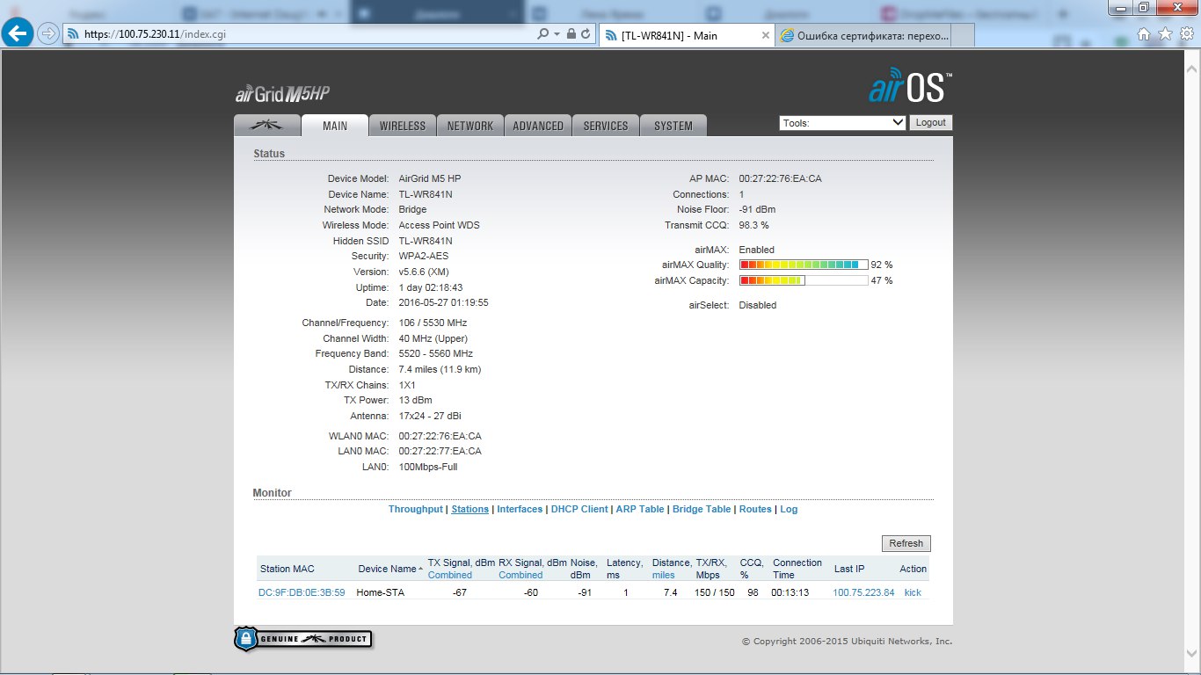Open the Throughput monitor link

[x=416, y=509]
